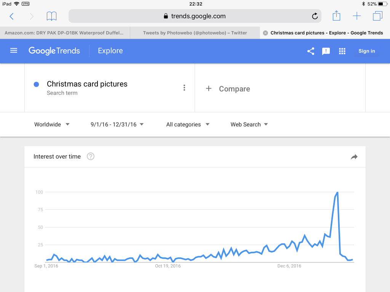
Task: Open a new Safari tab with plus
Action: pyautogui.click(x=357, y=16)
